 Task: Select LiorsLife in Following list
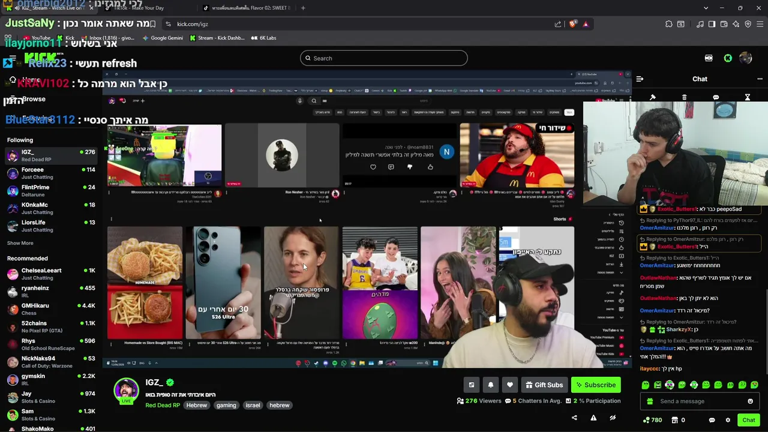tap(50, 226)
